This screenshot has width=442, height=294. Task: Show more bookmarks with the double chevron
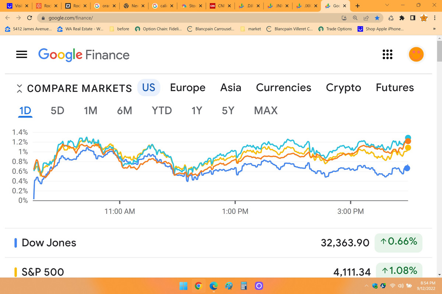tap(434, 29)
